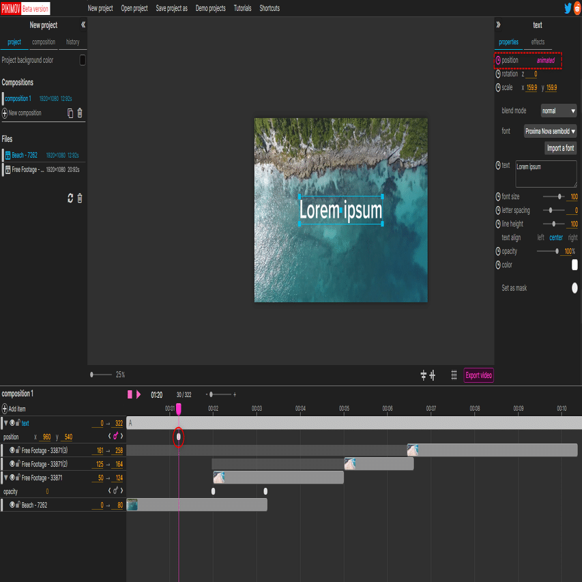
Task: Go to next opacity keyframe arrow
Action: point(121,491)
